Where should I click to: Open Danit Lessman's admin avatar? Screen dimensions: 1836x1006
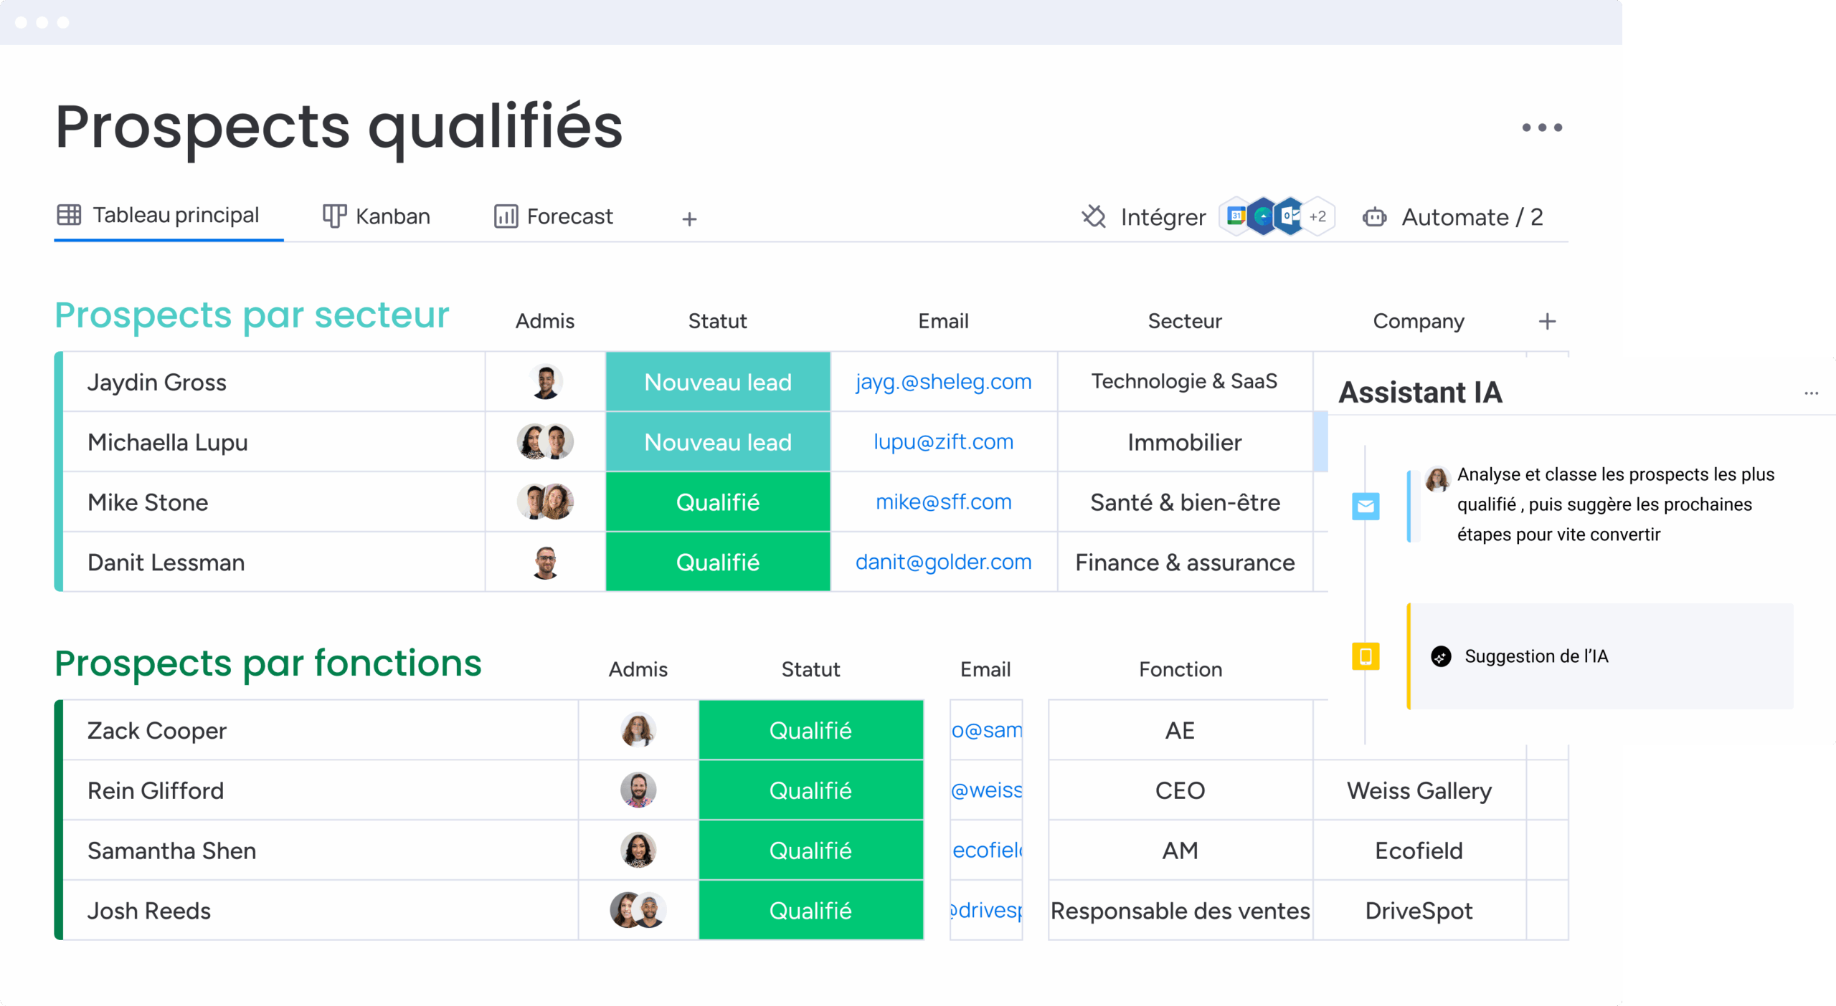point(546,562)
